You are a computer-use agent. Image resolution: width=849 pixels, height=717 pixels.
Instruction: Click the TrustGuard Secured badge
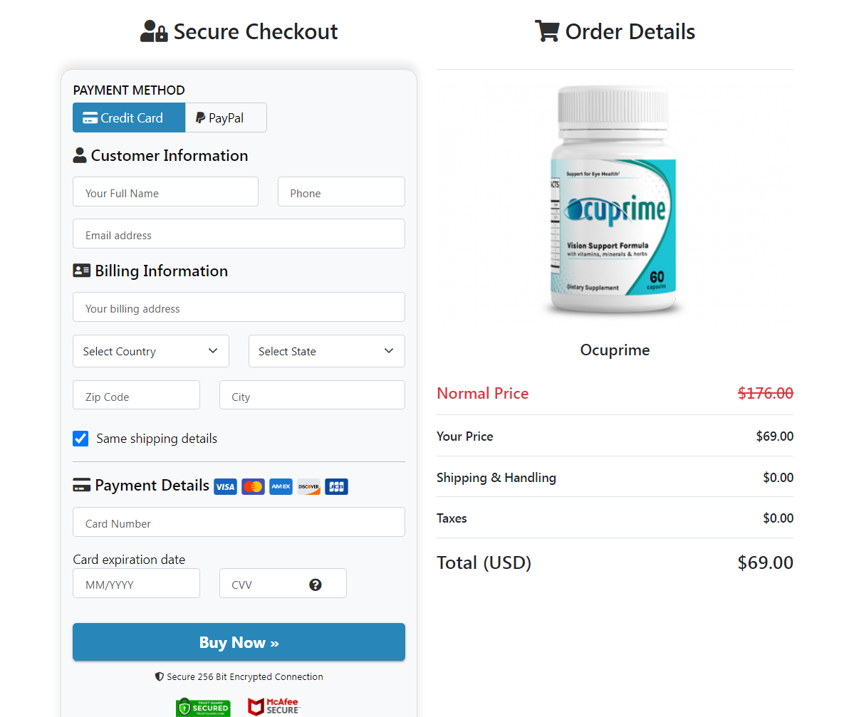203,707
